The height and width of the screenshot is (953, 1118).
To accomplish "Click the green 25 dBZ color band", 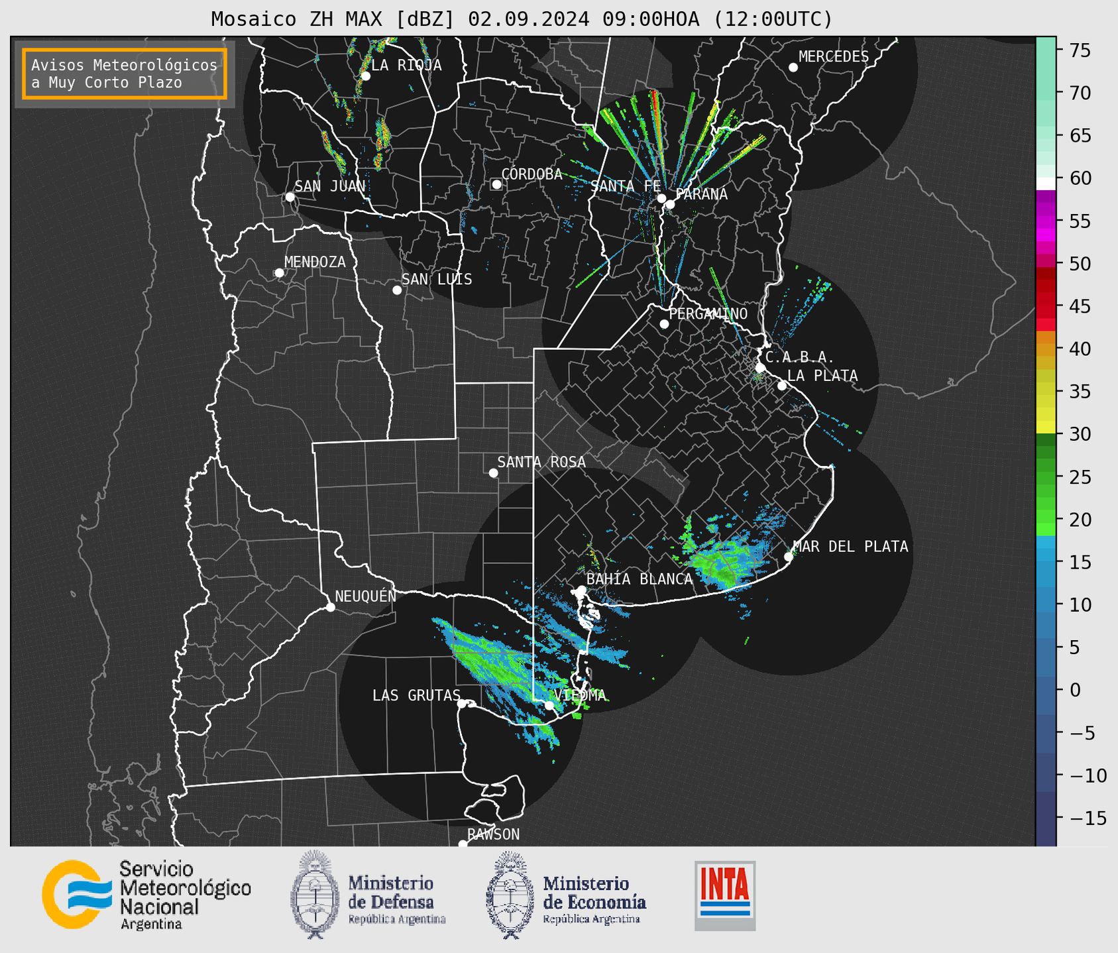I will coord(1046,476).
